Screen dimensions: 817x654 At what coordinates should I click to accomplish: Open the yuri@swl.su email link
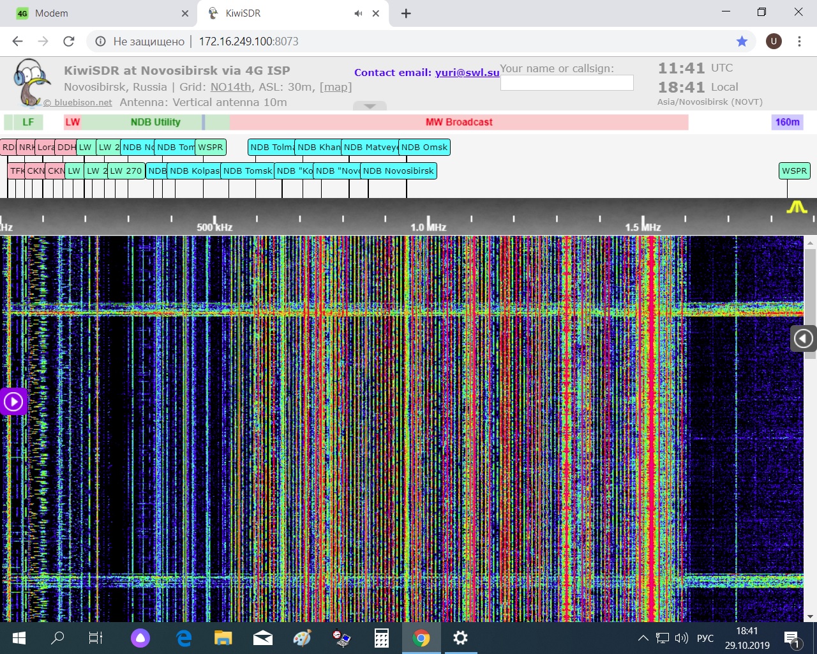pos(467,73)
